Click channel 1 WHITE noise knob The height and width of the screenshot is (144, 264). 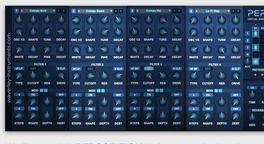[19, 50]
